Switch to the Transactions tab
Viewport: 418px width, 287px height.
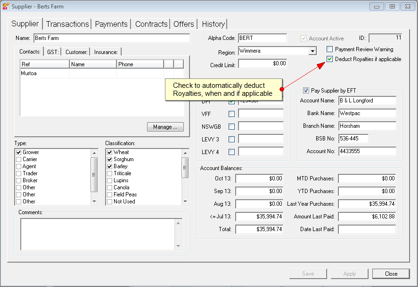(x=67, y=24)
